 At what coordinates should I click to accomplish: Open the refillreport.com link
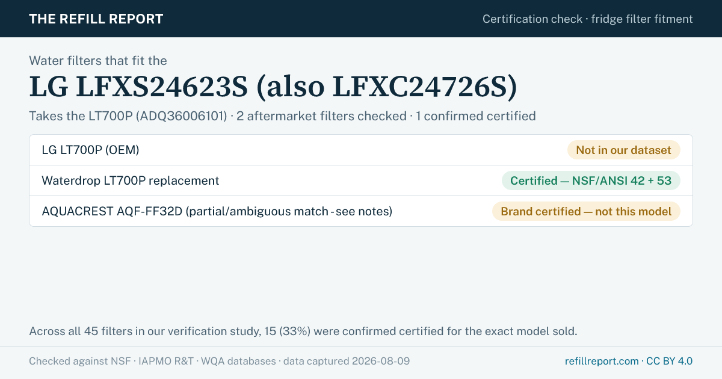(x=602, y=361)
